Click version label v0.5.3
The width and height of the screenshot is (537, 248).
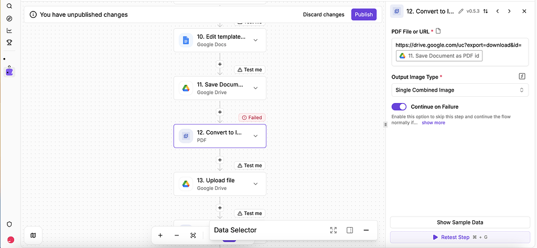[x=473, y=12]
